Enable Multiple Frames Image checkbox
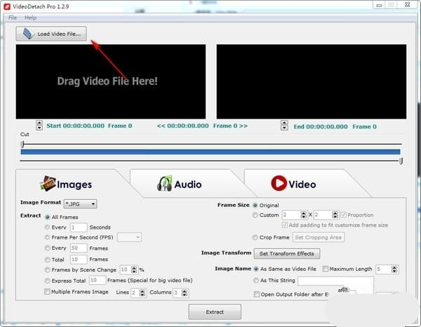This screenshot has width=421, height=327. point(47,291)
